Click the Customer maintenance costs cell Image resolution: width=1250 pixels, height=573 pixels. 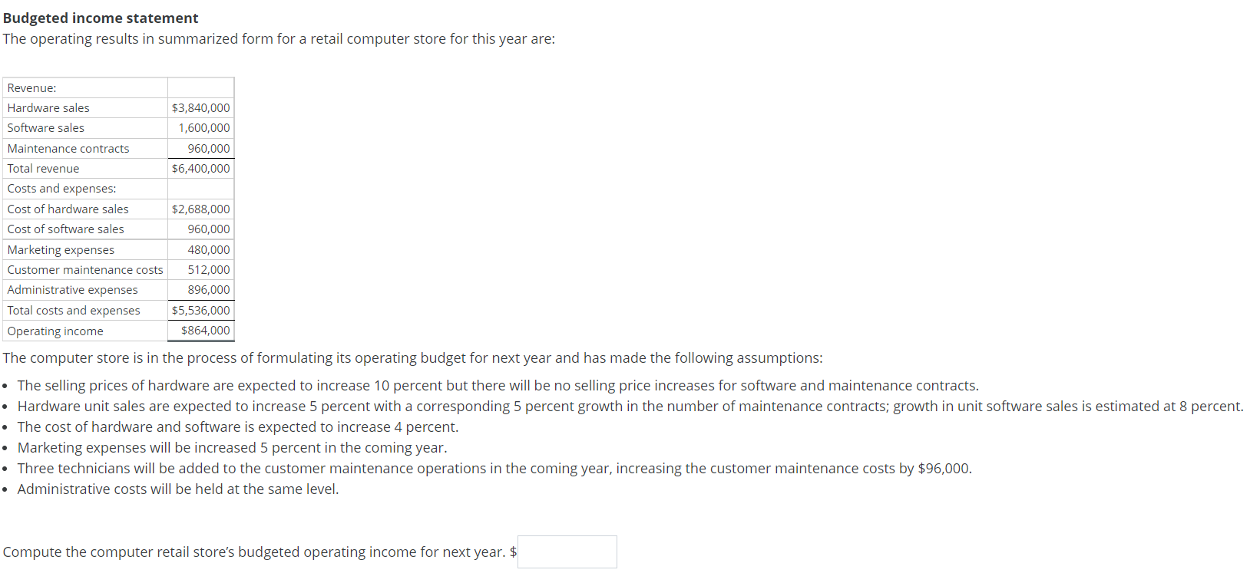(x=84, y=269)
